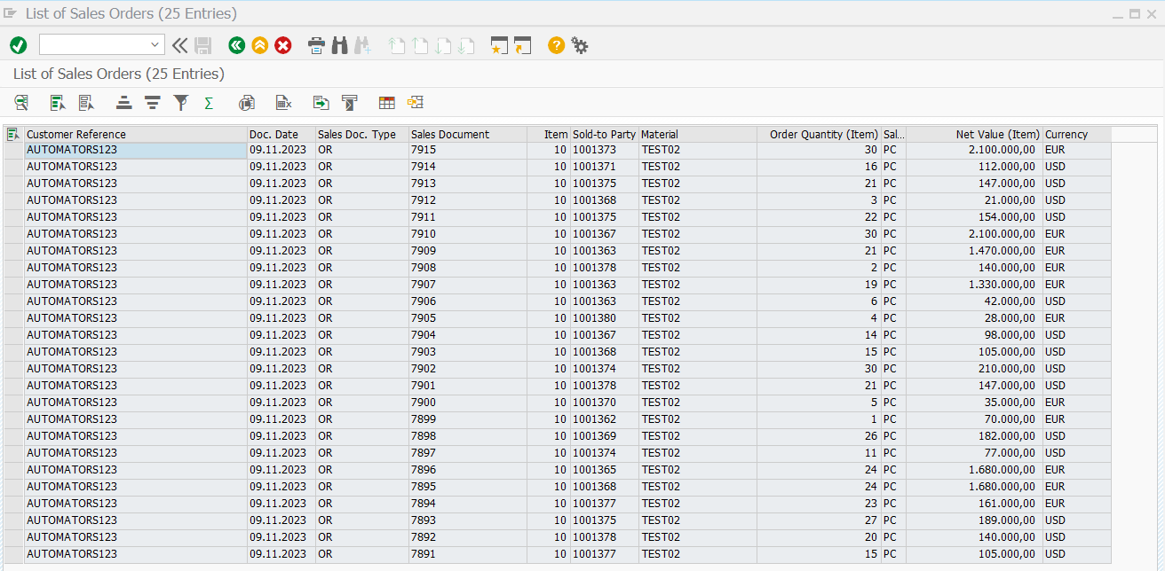The height and width of the screenshot is (571, 1165).
Task: Open Help with the question mark icon
Action: [x=556, y=45]
